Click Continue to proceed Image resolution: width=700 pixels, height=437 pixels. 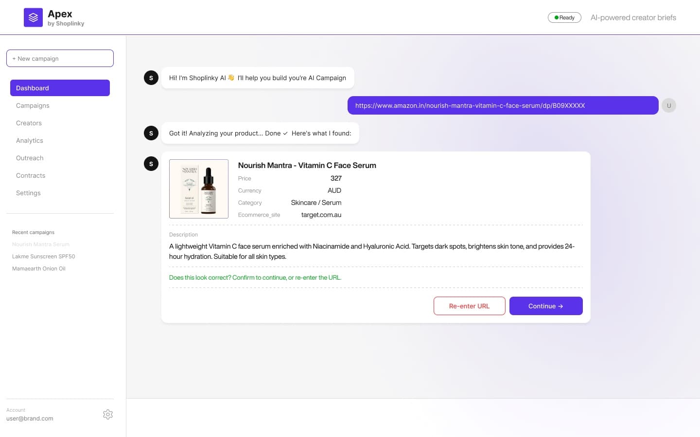tap(546, 306)
